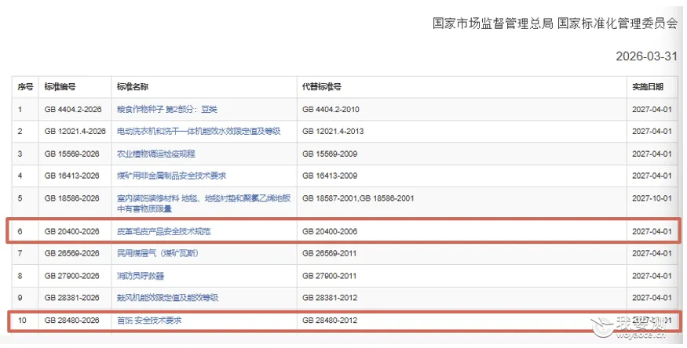Viewport: 687px width, 348px height.
Task: Click the 序号 column header
Action: click(25, 87)
